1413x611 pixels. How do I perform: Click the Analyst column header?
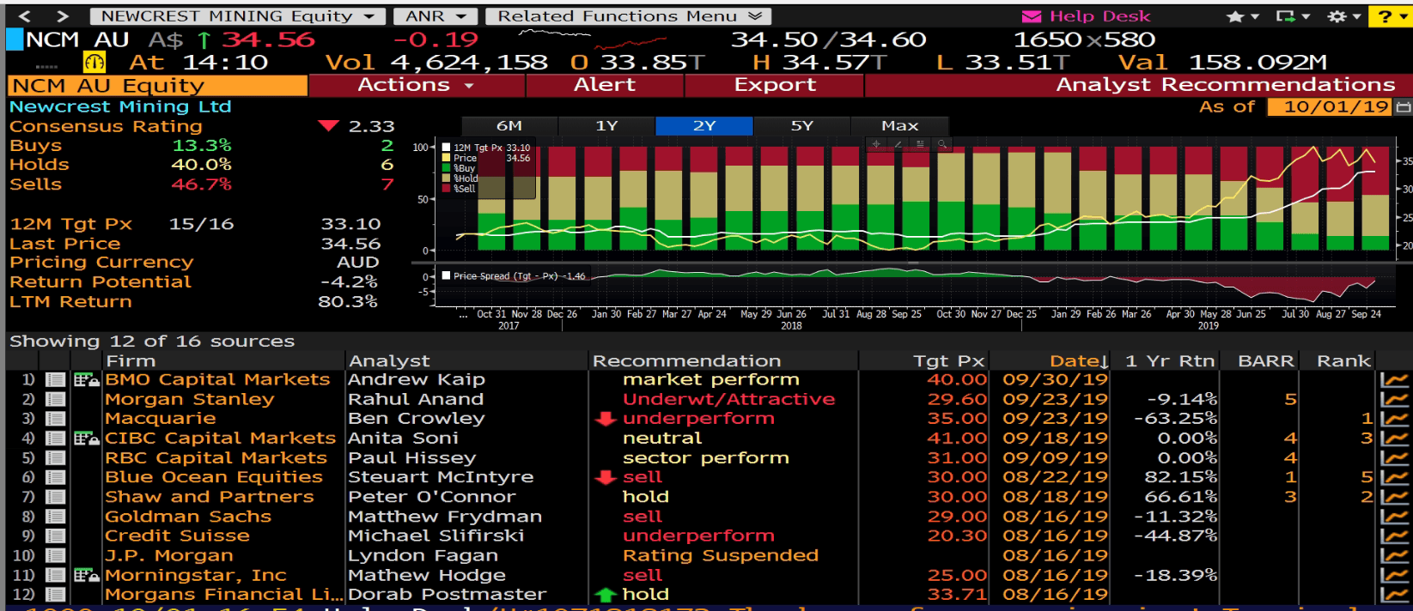pyautogui.click(x=466, y=361)
